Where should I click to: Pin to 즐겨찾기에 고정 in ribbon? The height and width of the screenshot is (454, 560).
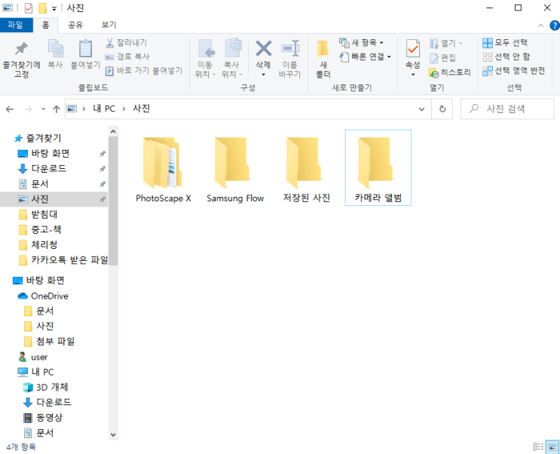pos(21,59)
